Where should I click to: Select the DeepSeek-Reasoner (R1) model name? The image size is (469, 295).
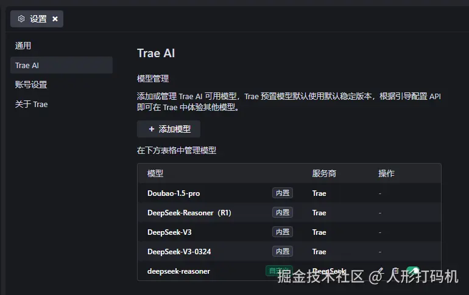[189, 213]
